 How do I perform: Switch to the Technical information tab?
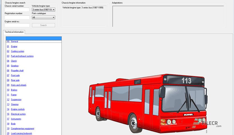pyautogui.click(x=14, y=32)
